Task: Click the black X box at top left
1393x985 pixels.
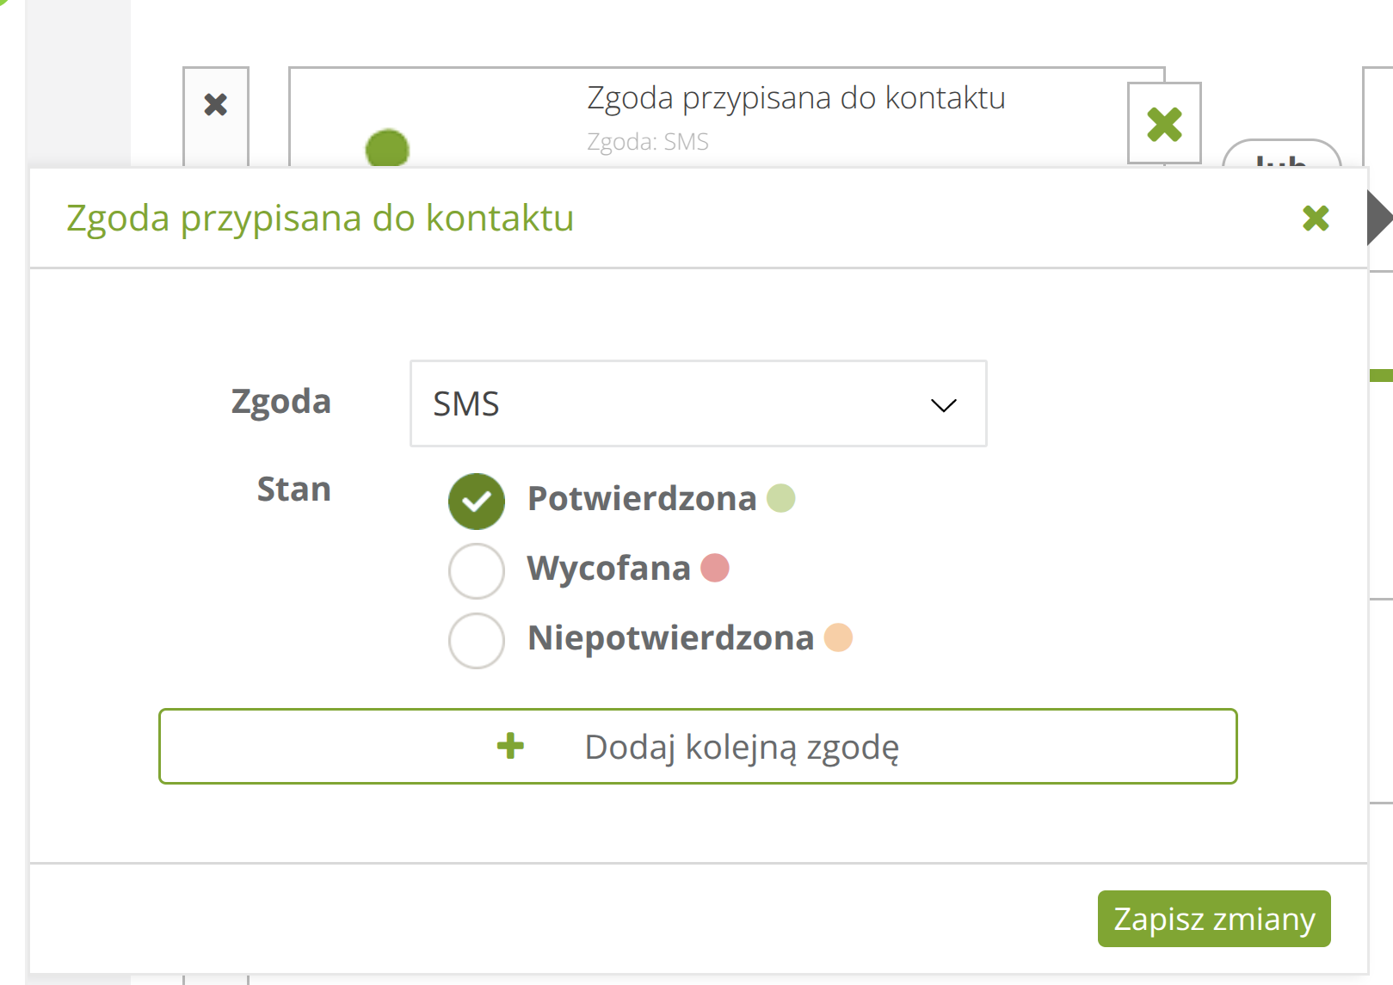Action: 216,105
